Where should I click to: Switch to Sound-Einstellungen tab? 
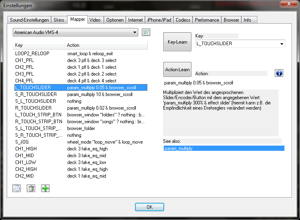point(29,20)
